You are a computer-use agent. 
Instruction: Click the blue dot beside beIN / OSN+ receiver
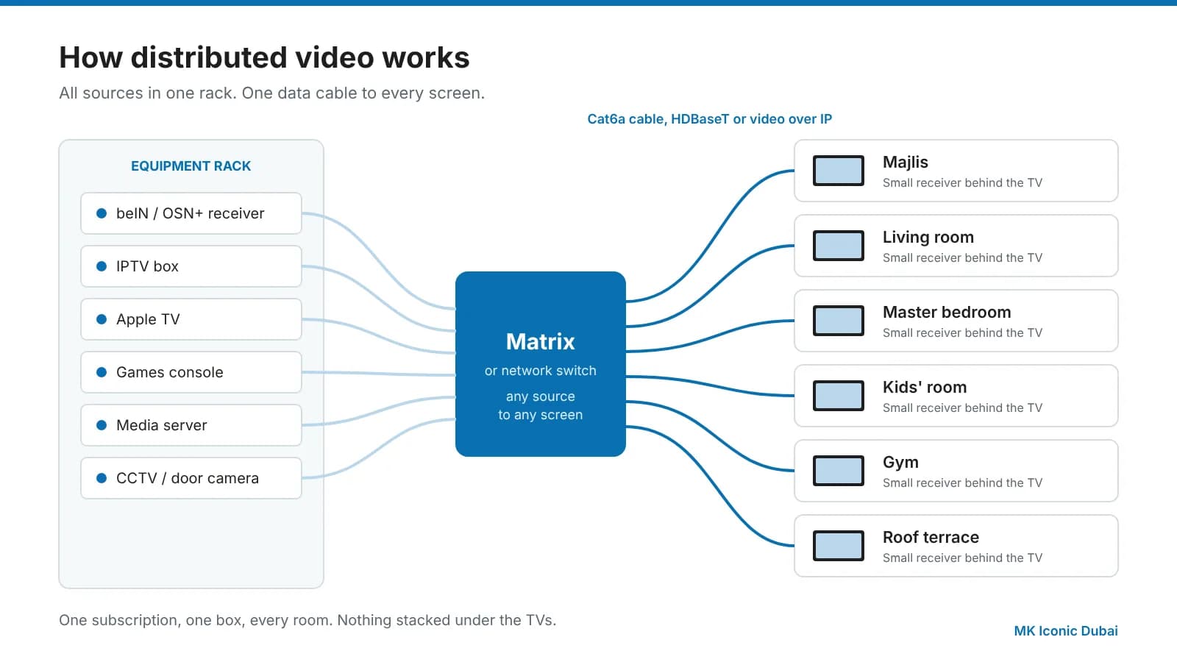(x=102, y=213)
